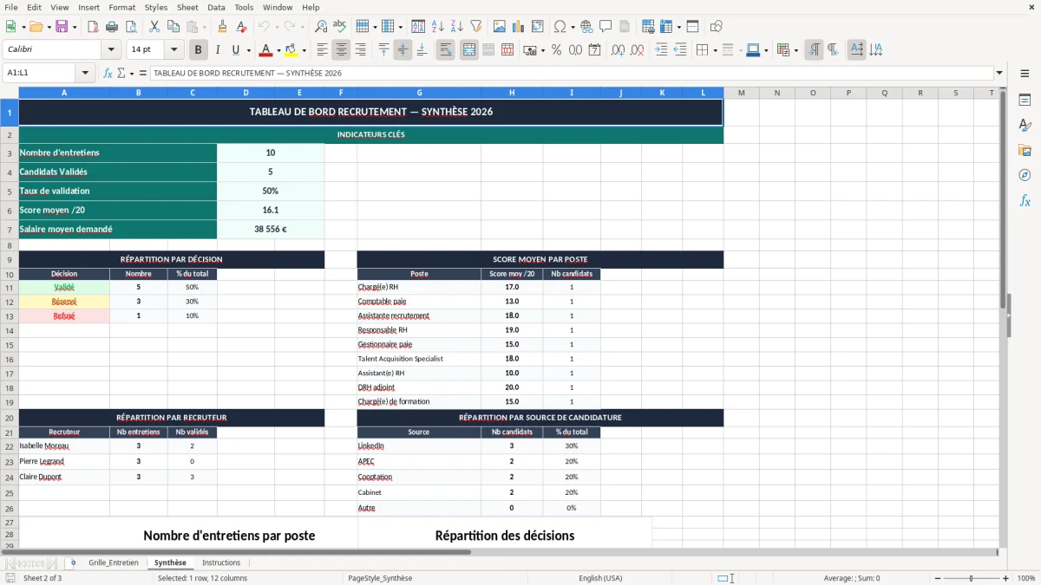Click the 'LinkedIn' source cell
Screen dimensions: 1041x585
pyautogui.click(x=419, y=445)
